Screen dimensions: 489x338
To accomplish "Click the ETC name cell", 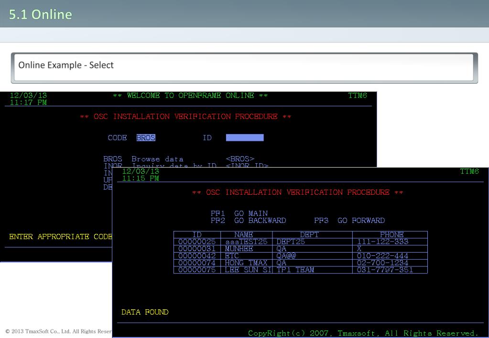I will pos(246,256).
